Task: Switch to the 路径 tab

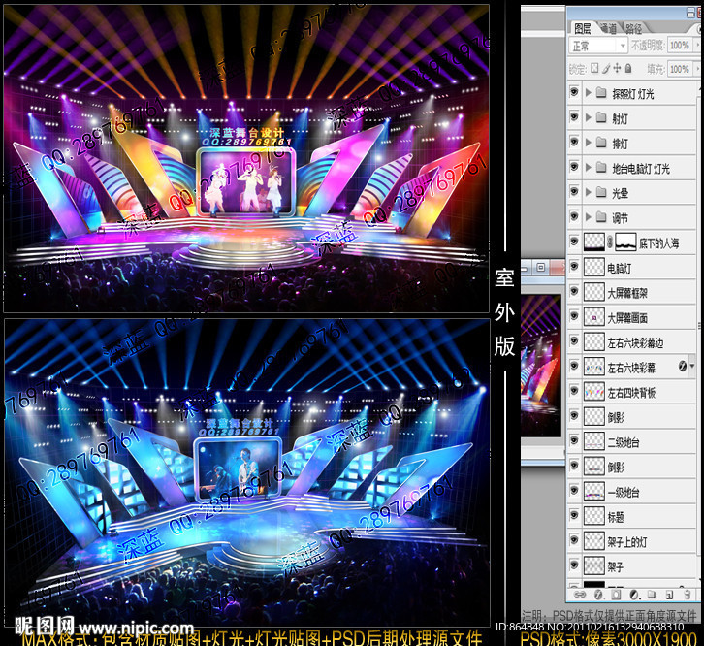Action: [x=634, y=29]
